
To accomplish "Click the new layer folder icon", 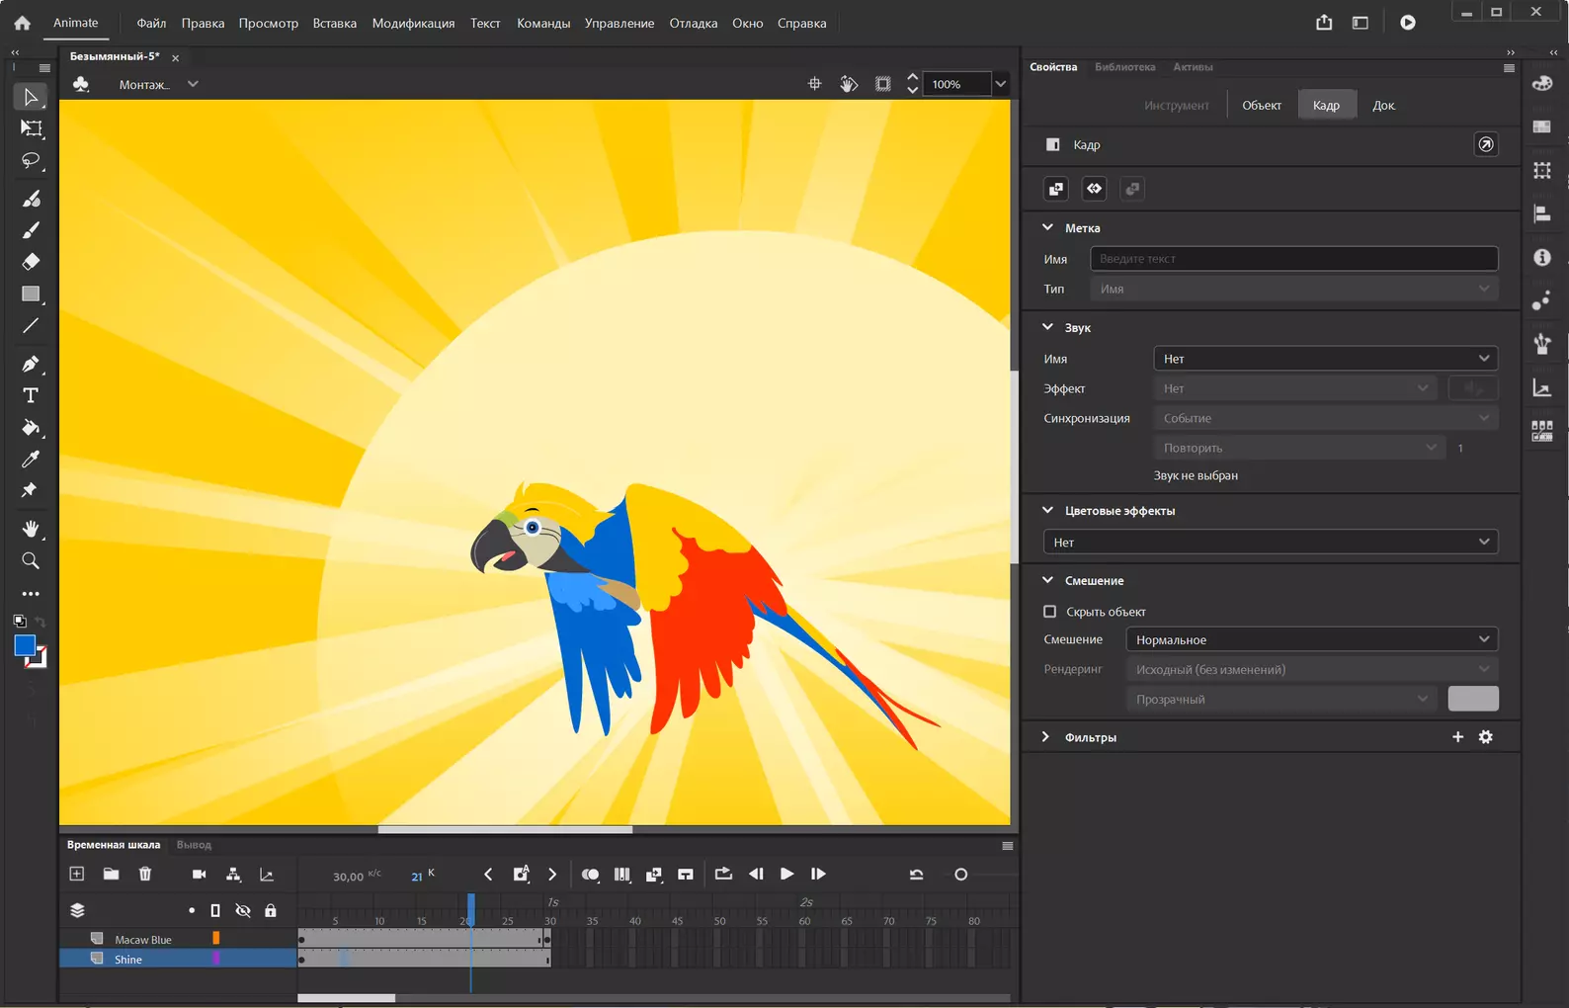I will coord(111,874).
